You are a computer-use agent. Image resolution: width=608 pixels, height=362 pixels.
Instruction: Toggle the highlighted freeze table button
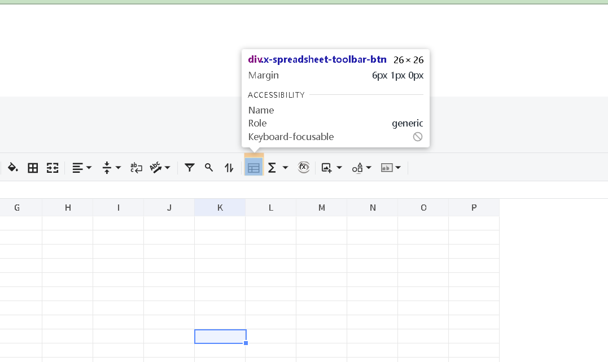click(x=253, y=167)
